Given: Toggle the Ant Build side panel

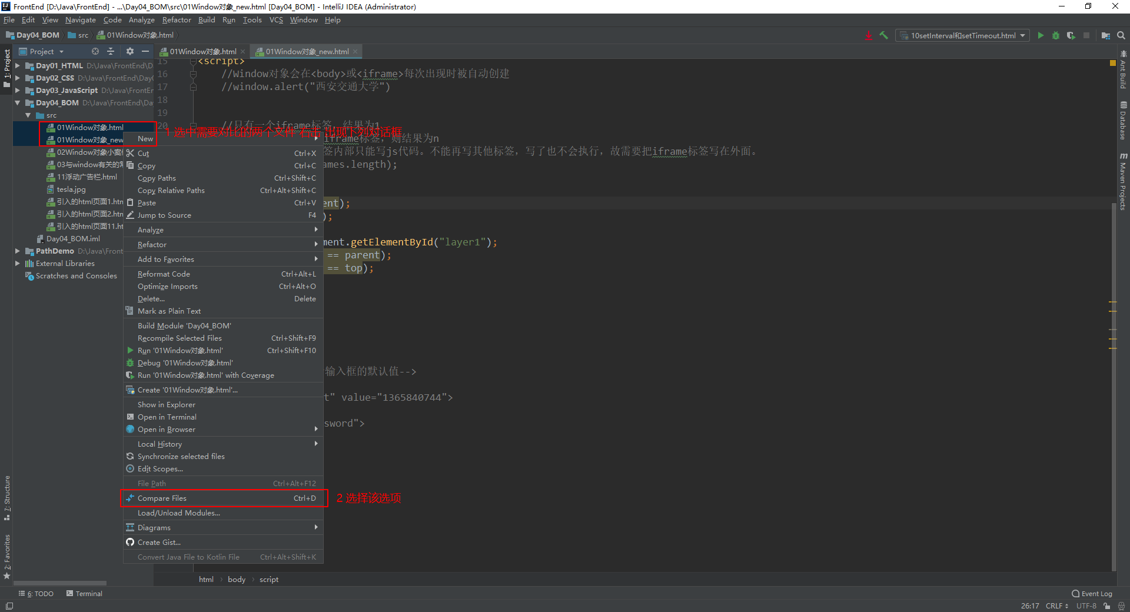Looking at the screenshot, I should point(1123,69).
